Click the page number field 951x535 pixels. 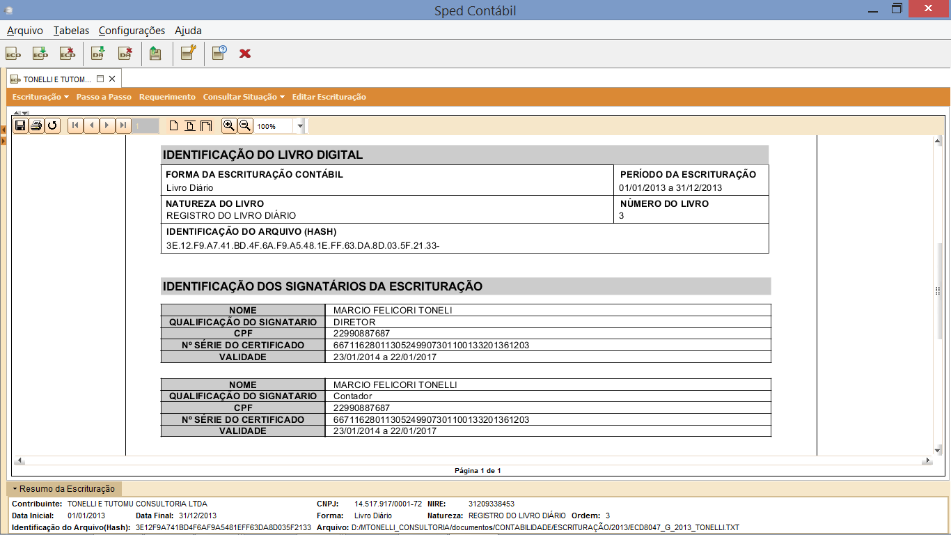coord(146,126)
